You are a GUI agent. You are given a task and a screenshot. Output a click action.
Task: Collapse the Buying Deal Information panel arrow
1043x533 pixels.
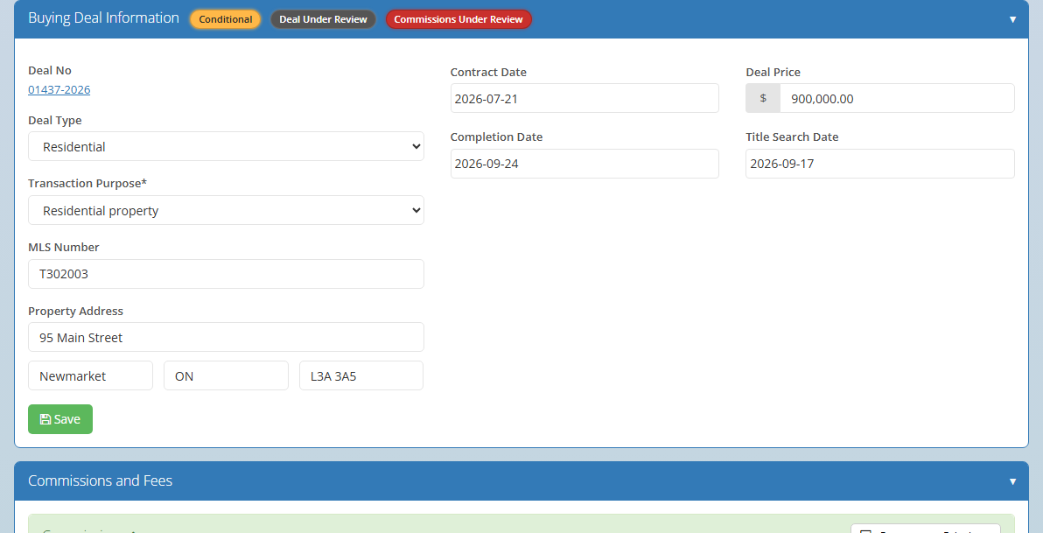[1012, 18]
